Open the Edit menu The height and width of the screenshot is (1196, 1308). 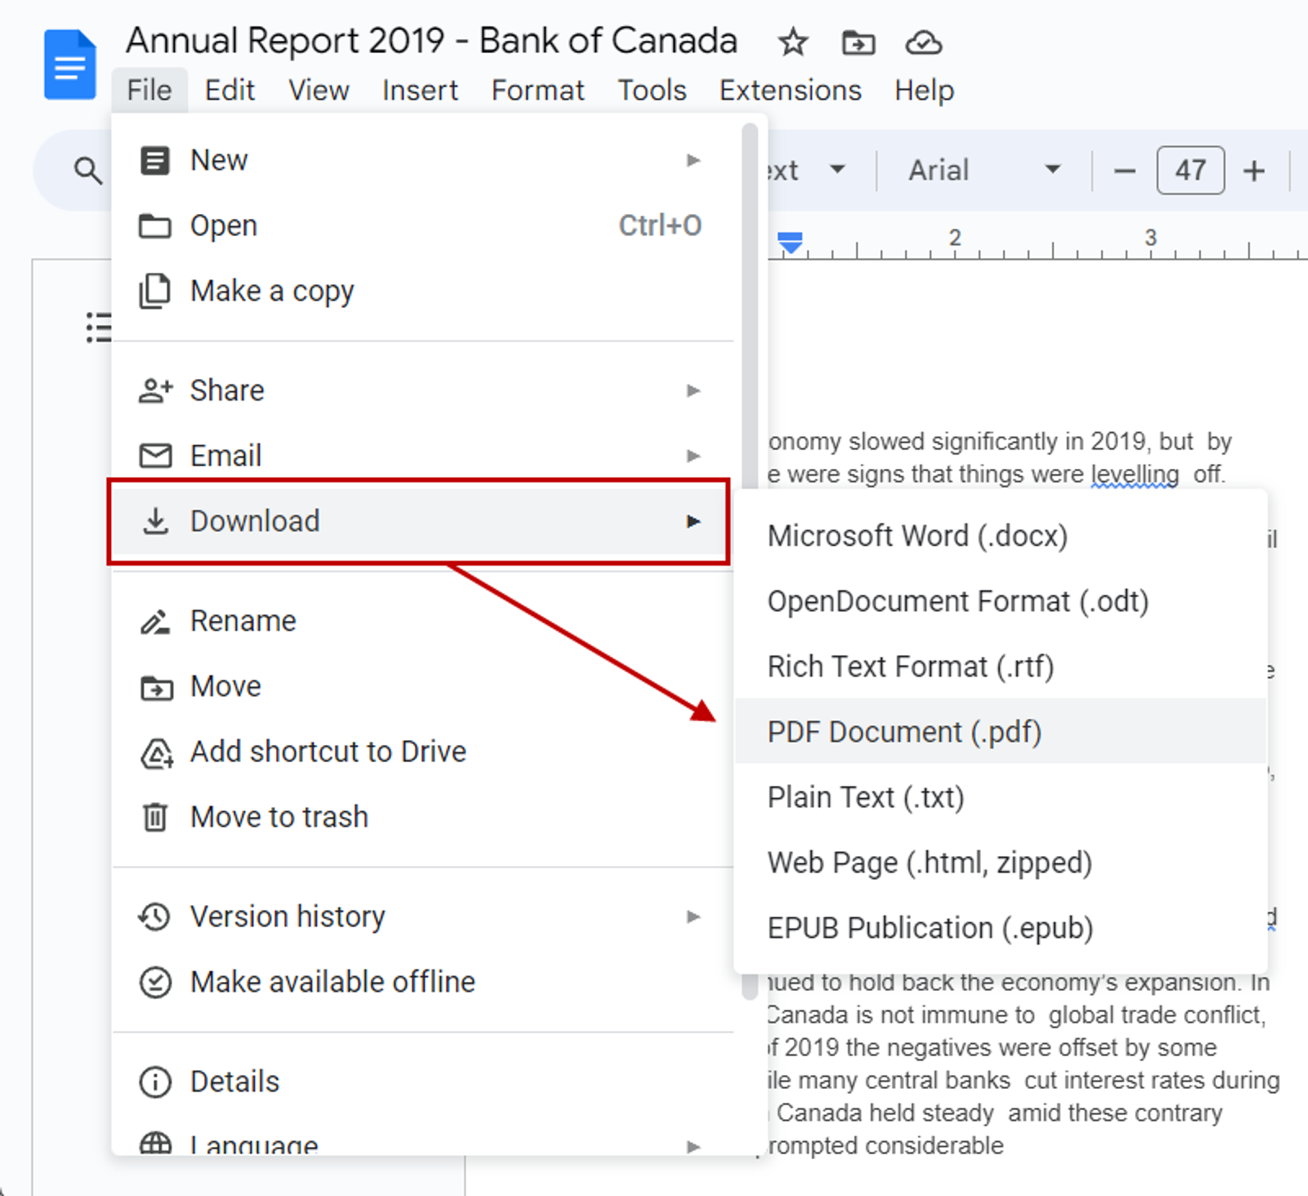(230, 90)
